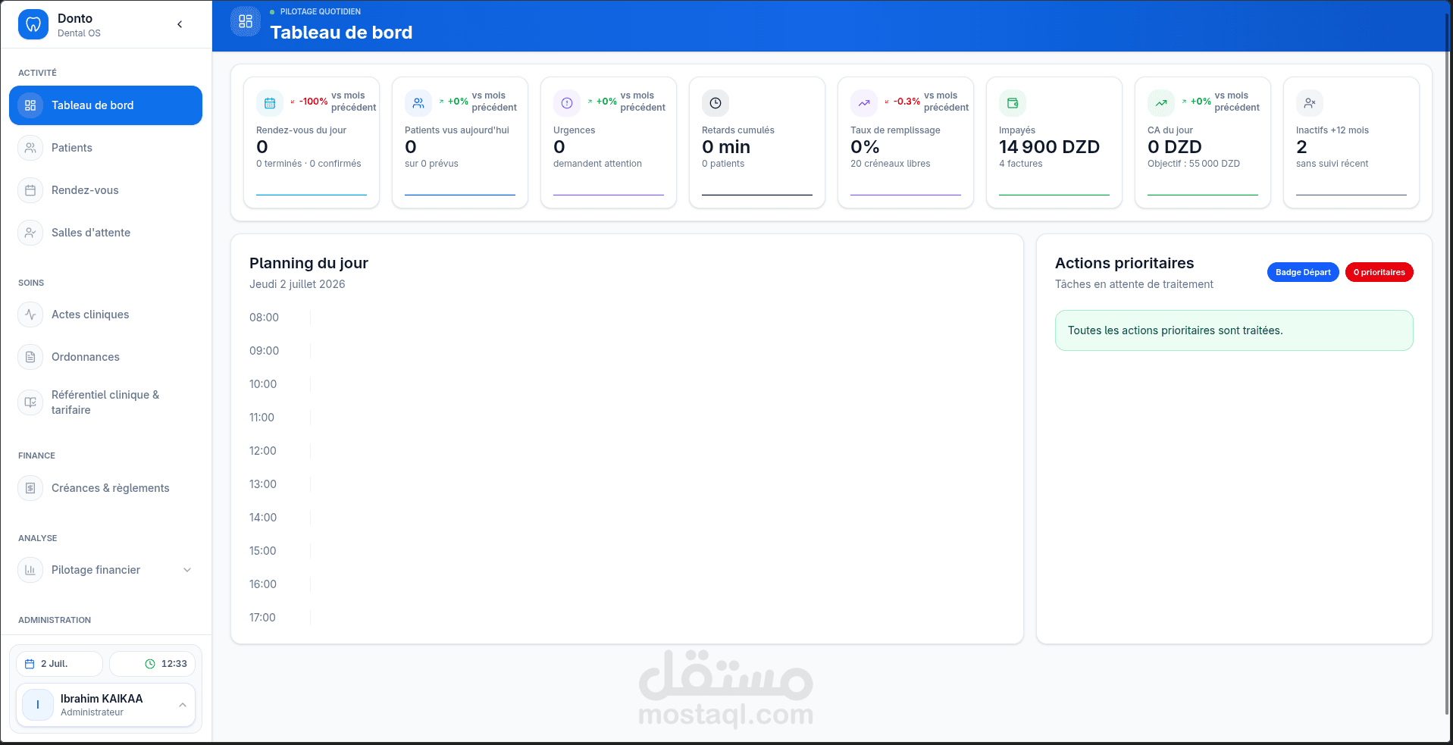
Task: Click the 2 Juil. date chip
Action: pyautogui.click(x=59, y=664)
